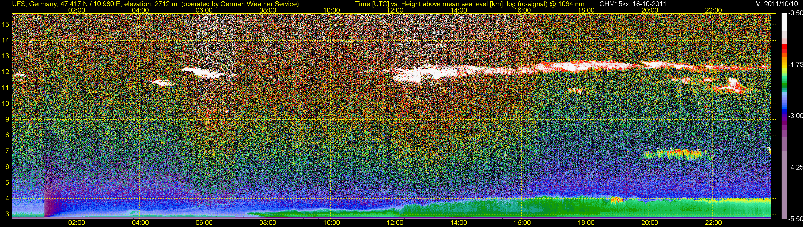Click the station title beginning "UFS, Germany"
803x227 pixels.
pyautogui.click(x=155, y=4)
